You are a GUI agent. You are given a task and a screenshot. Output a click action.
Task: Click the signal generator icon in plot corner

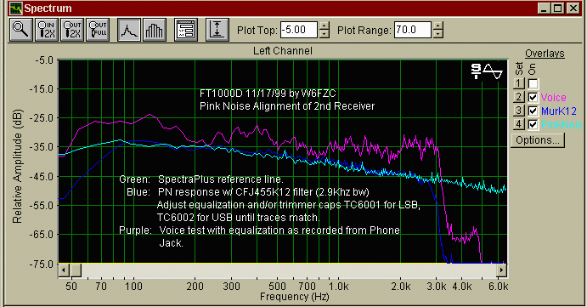tap(487, 71)
